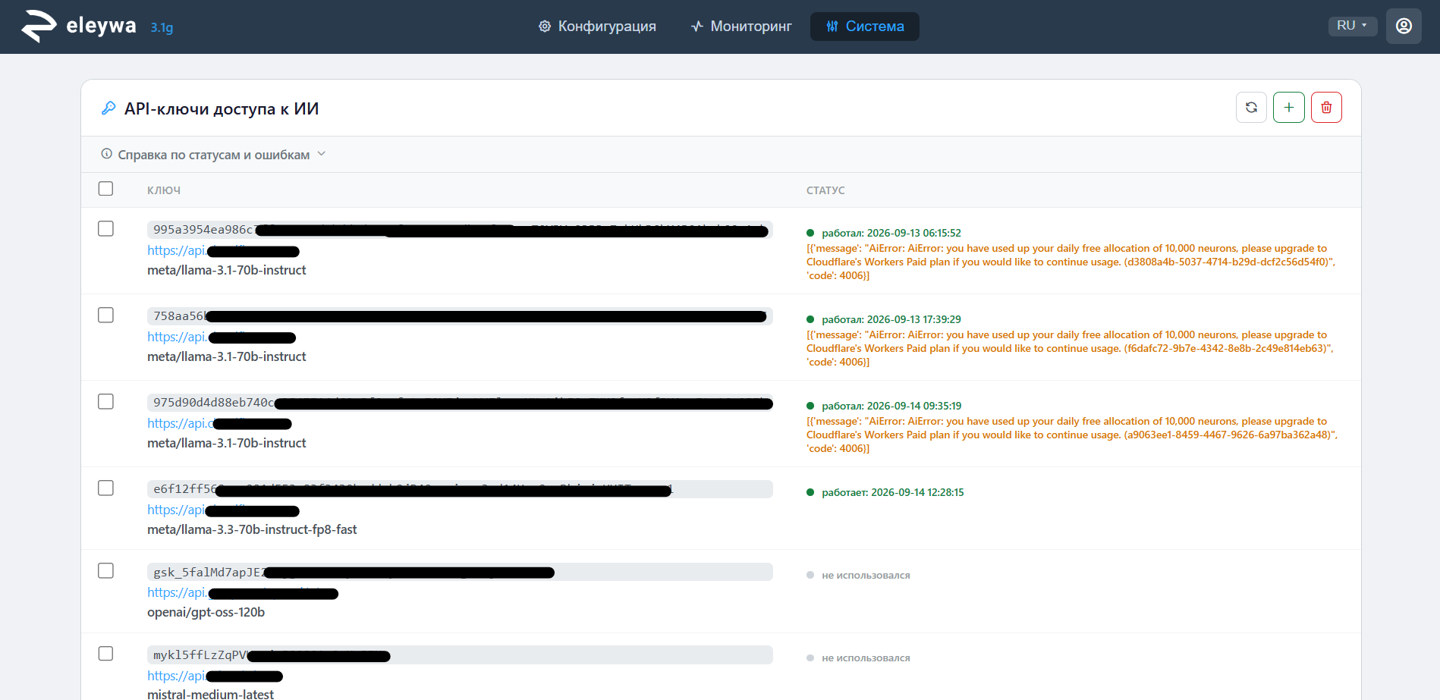Open the user account icon

tap(1404, 26)
